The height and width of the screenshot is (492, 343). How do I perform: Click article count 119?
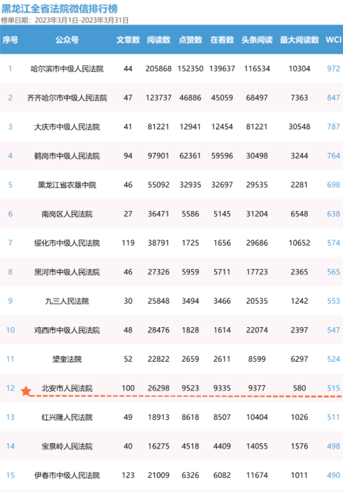tap(128, 242)
